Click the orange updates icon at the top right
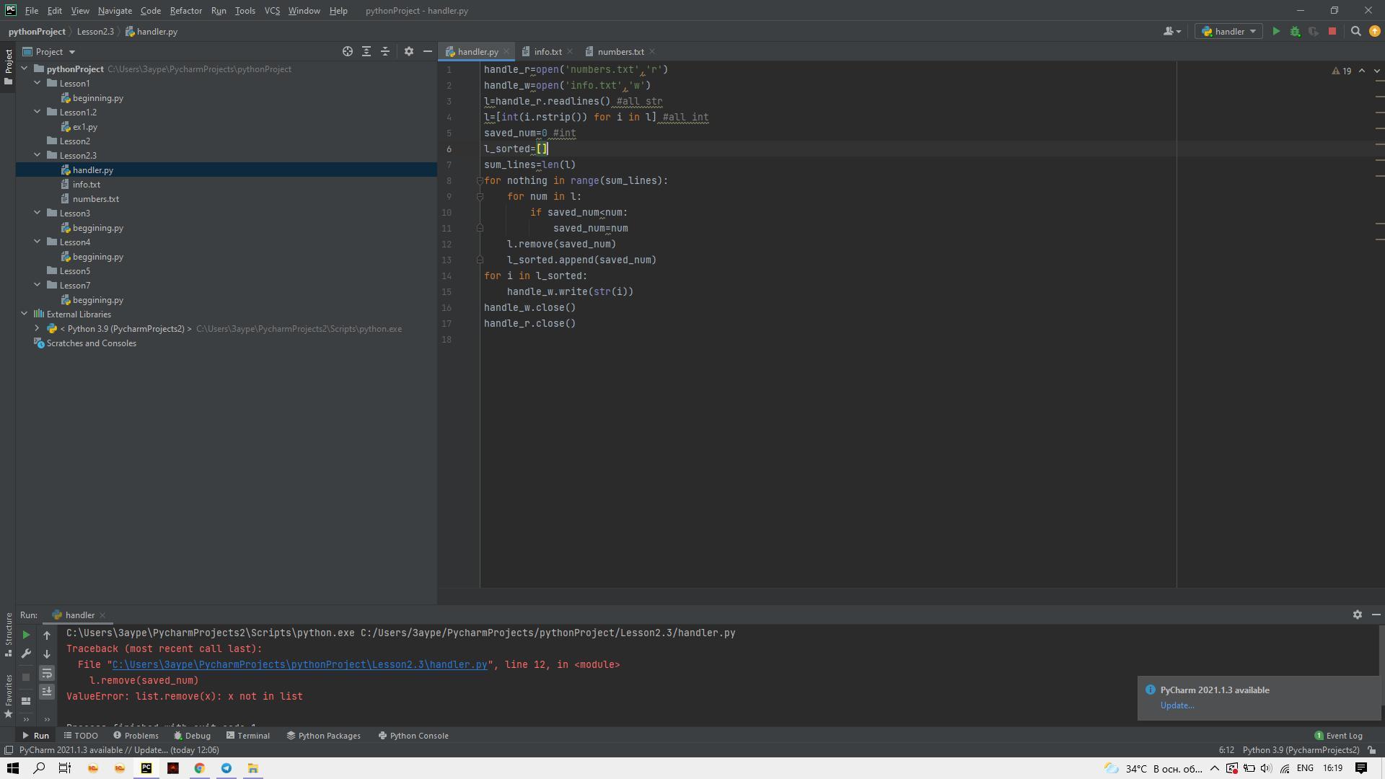This screenshot has height=779, width=1385. [x=1374, y=32]
